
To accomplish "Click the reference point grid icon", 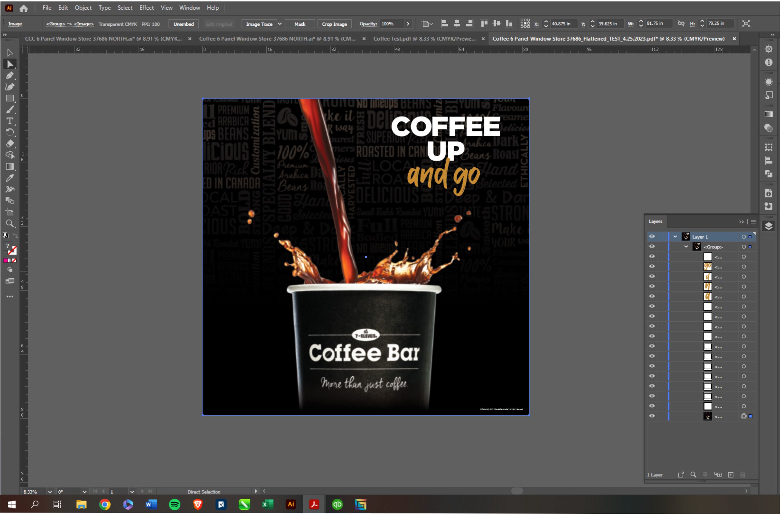I will [x=525, y=23].
